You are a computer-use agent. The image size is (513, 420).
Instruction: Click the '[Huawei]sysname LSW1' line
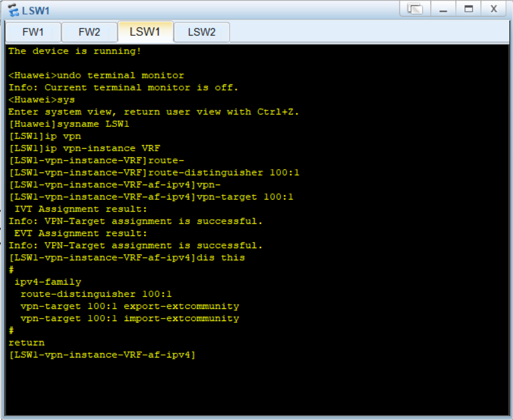69,124
